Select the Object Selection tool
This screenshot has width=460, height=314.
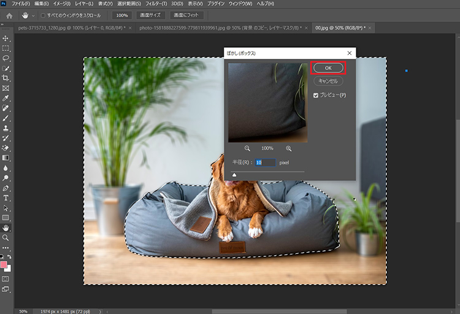click(6, 68)
